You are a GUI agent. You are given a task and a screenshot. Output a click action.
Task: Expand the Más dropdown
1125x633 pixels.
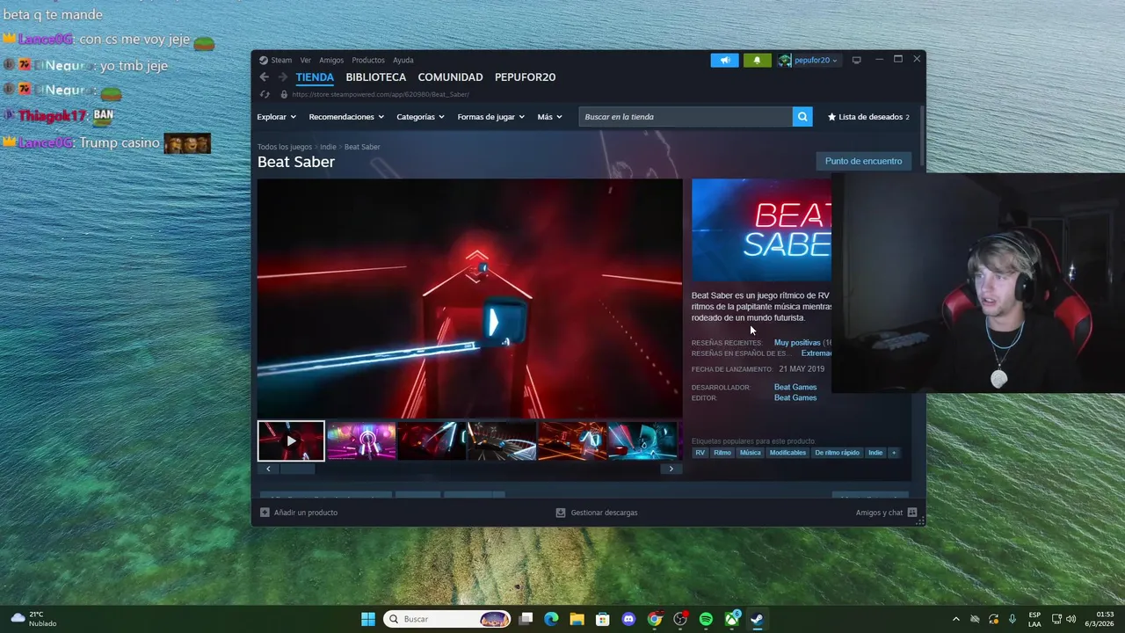(x=549, y=117)
